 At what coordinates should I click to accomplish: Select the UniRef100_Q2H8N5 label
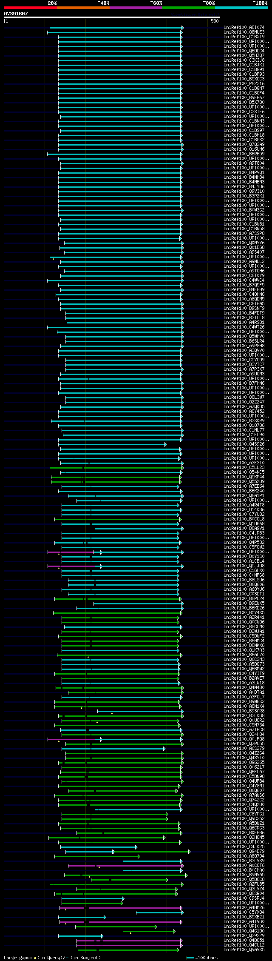[x=244, y=837]
